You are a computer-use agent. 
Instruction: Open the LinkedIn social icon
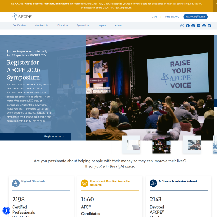199,26
